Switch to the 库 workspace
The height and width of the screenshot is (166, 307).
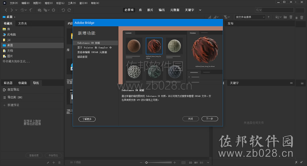click(x=140, y=10)
